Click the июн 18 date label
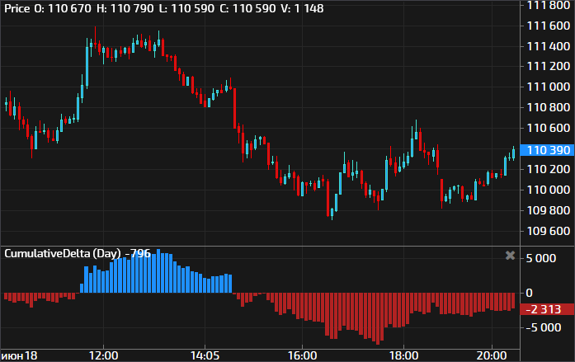The image size is (575, 362). coord(20,355)
